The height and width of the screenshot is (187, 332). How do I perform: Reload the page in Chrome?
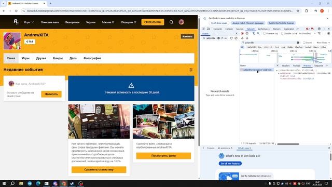tap(16, 11)
